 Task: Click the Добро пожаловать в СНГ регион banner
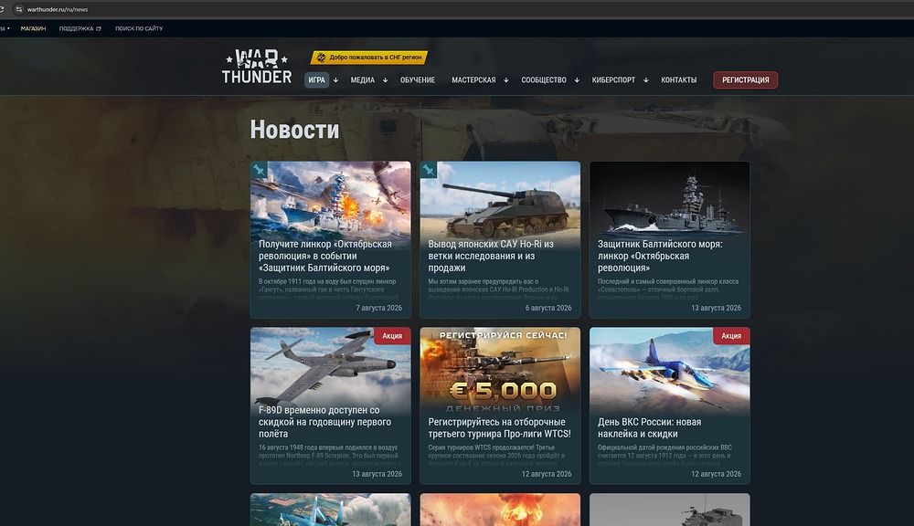[x=369, y=58]
